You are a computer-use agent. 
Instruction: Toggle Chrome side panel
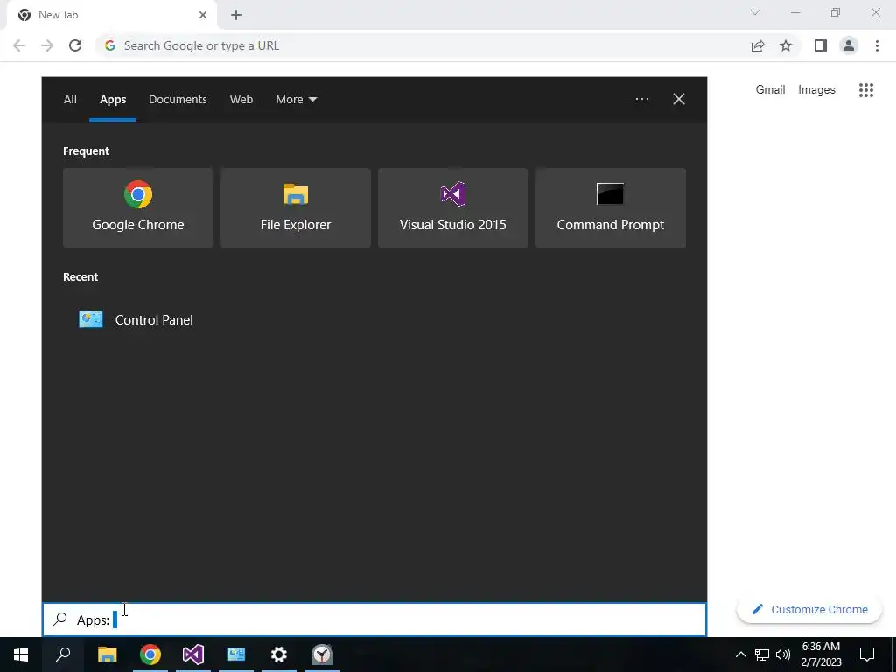pyautogui.click(x=821, y=45)
